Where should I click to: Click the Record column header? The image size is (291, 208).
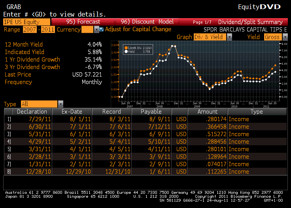click(111, 112)
